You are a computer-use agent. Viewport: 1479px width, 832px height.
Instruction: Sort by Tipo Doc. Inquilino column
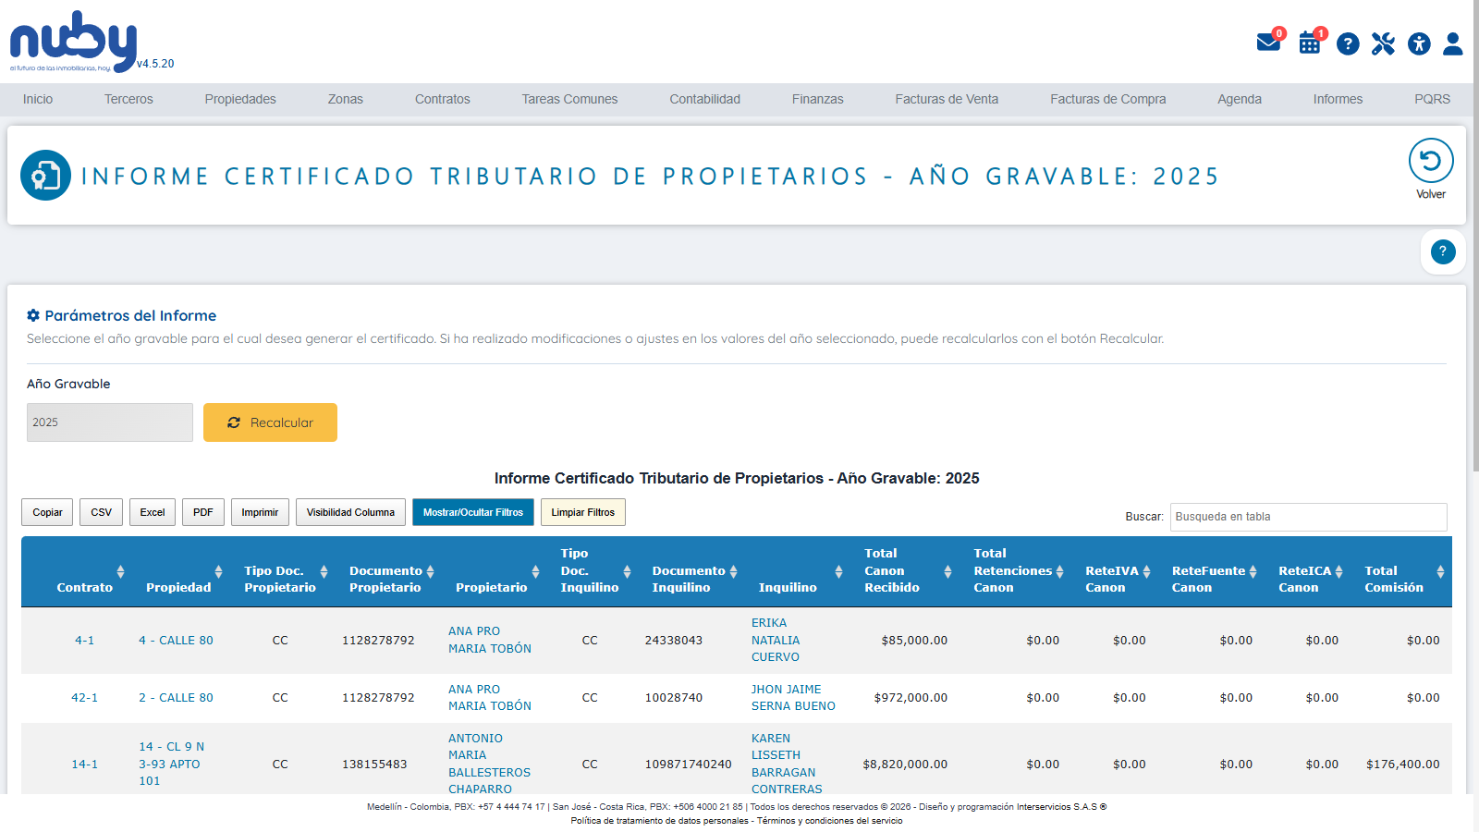click(x=627, y=571)
